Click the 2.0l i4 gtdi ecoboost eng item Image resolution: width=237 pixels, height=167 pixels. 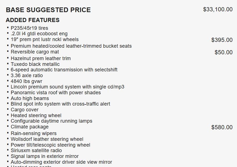pyautogui.click(x=39, y=34)
